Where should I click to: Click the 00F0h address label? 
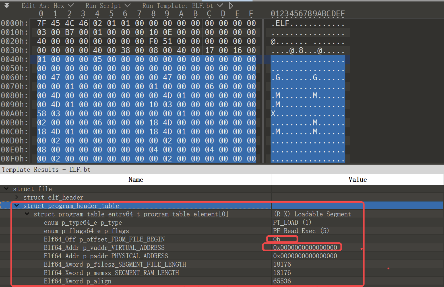pyautogui.click(x=14, y=159)
